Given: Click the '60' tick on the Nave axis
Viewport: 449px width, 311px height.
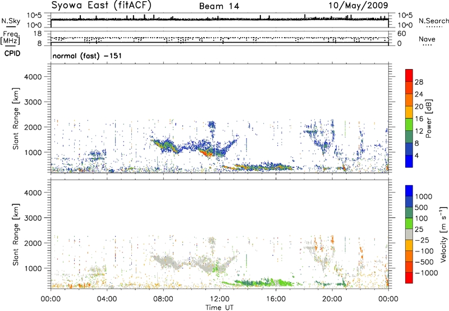Looking at the screenshot, I should (401, 34).
